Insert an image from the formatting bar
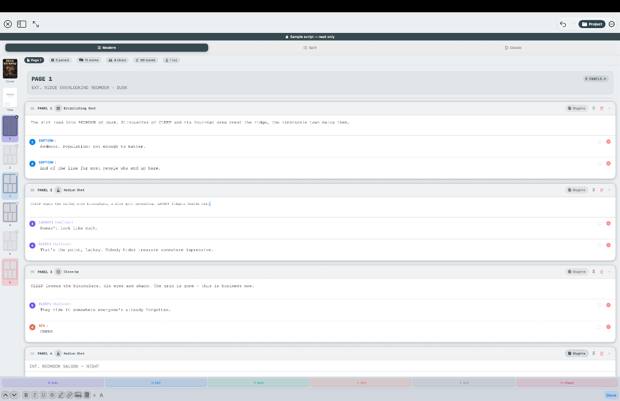Screen dimensions: 620x401 click(78, 395)
